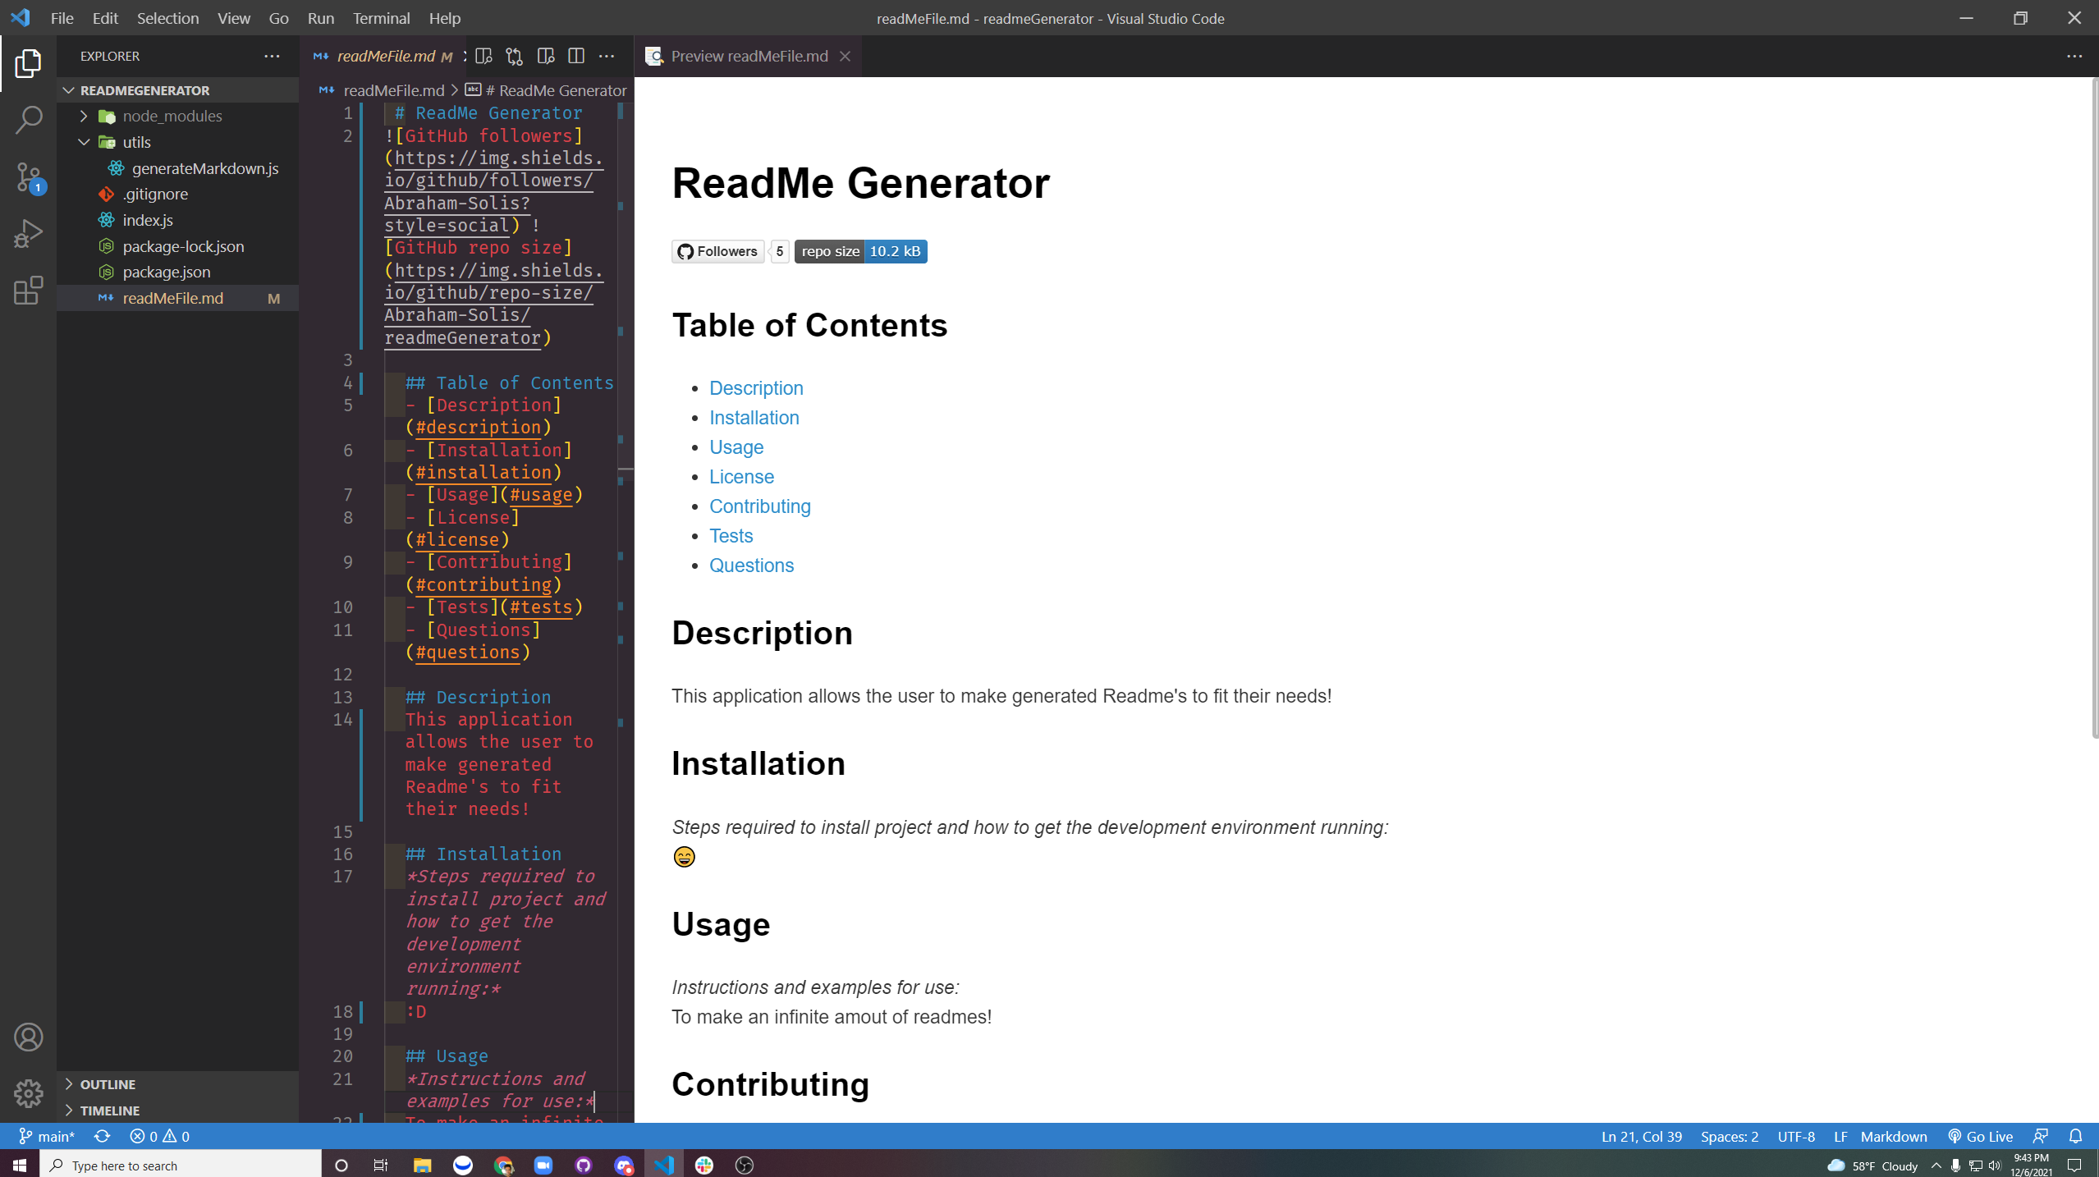2099x1177 pixels.
Task: Open the Accounts icon in activity bar
Action: [x=29, y=1037]
